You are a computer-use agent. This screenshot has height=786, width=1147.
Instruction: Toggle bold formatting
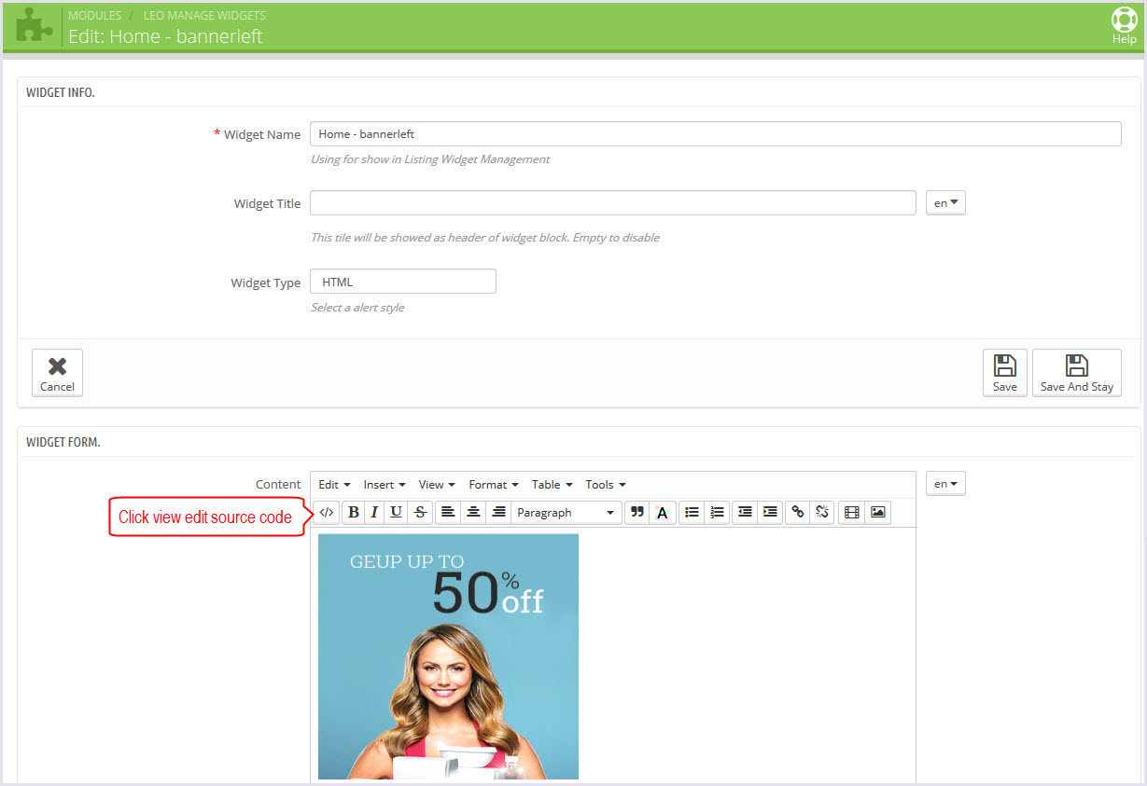(x=354, y=512)
